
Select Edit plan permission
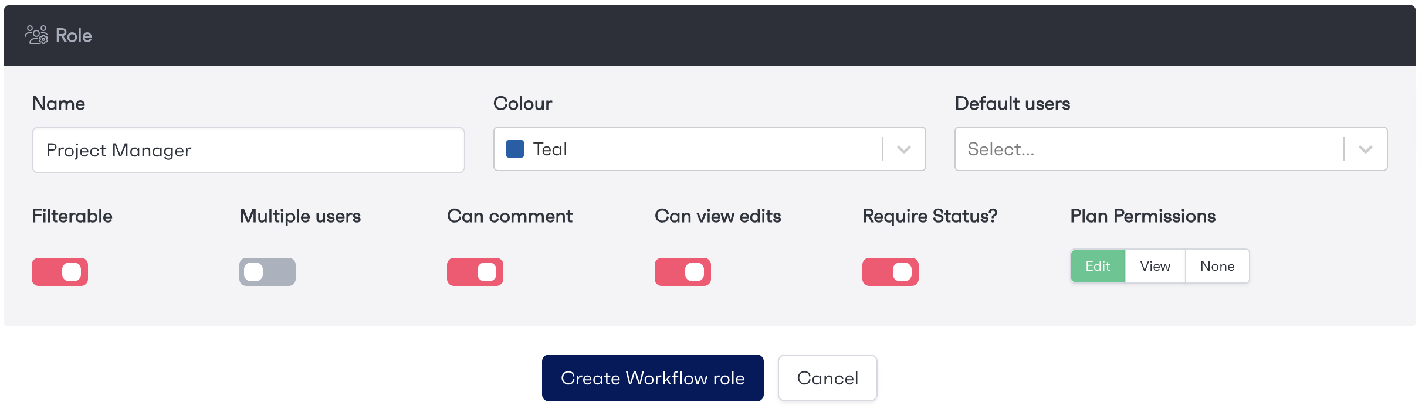coord(1098,266)
